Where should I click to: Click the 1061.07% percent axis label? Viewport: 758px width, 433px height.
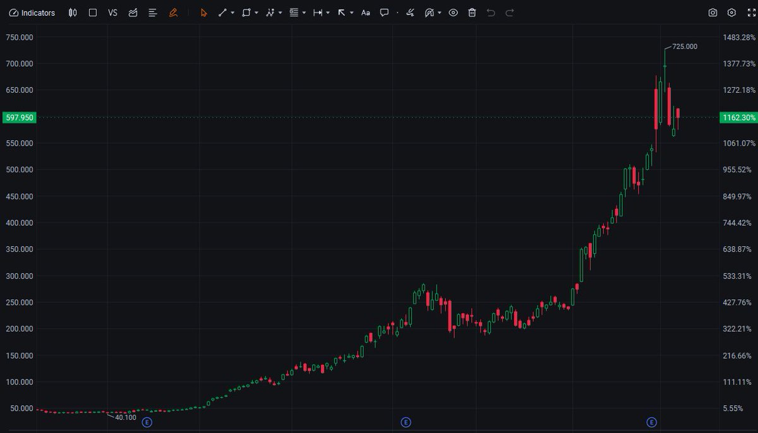pos(739,143)
